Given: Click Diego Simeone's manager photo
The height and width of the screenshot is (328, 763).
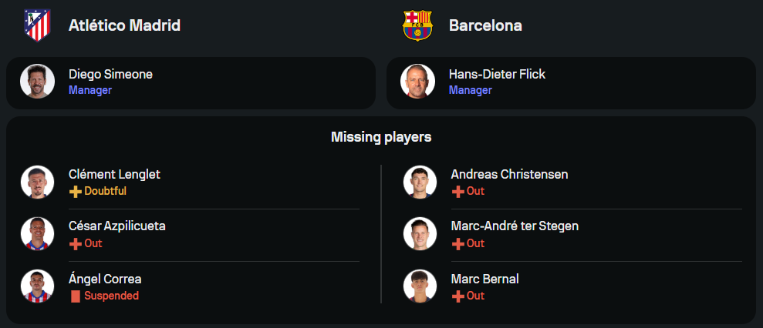Looking at the screenshot, I should tap(37, 82).
